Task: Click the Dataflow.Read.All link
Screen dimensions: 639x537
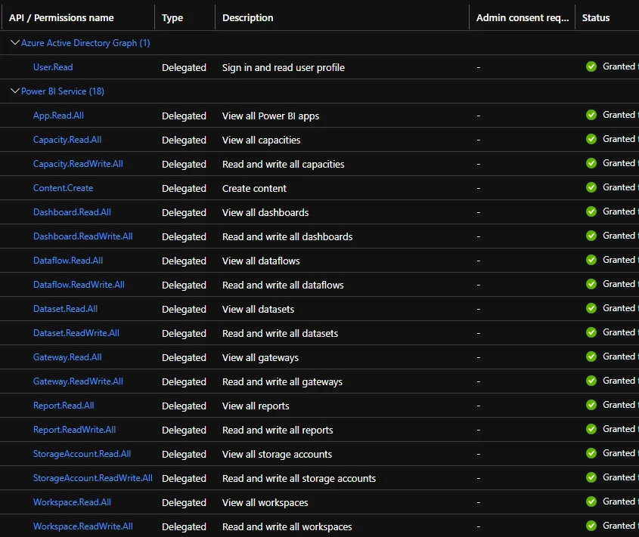Action: (x=68, y=261)
